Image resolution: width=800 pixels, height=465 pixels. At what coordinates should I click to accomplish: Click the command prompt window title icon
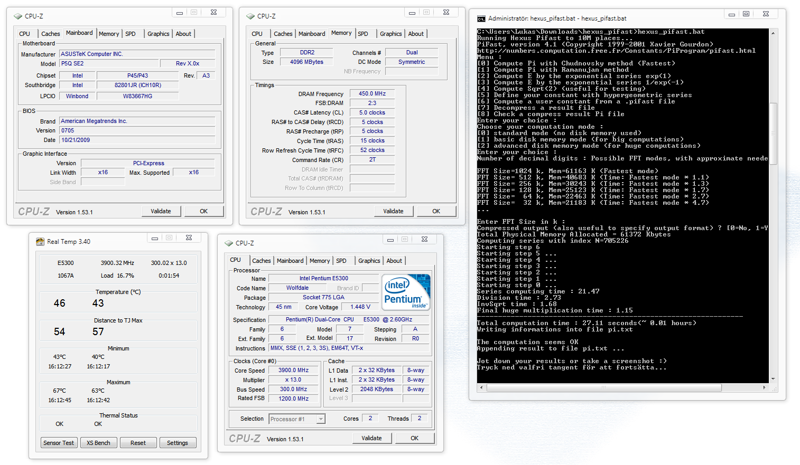[481, 18]
